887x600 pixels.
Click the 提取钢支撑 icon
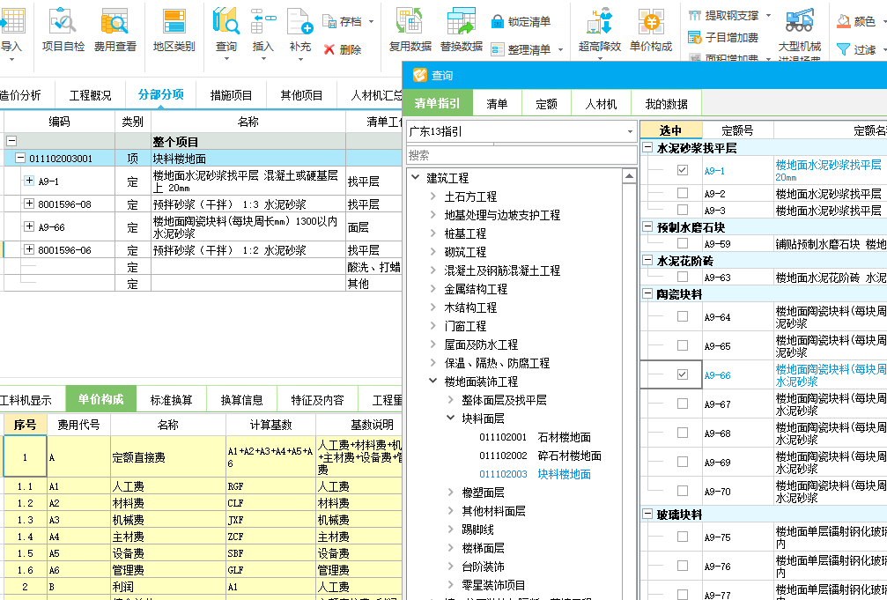tap(695, 15)
